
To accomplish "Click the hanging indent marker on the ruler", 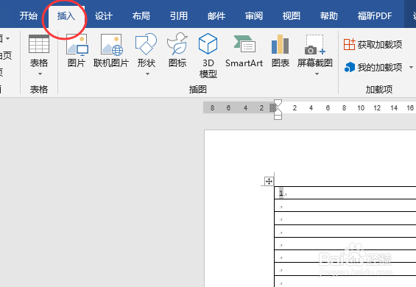I will (x=278, y=113).
